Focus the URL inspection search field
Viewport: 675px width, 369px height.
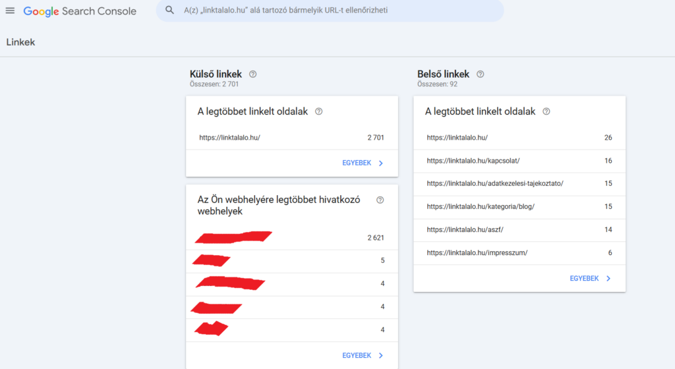330,11
